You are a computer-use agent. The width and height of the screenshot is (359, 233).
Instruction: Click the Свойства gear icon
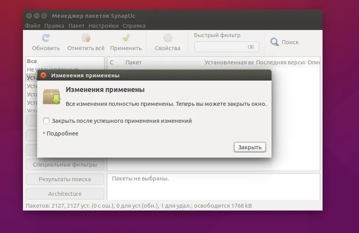click(x=167, y=38)
